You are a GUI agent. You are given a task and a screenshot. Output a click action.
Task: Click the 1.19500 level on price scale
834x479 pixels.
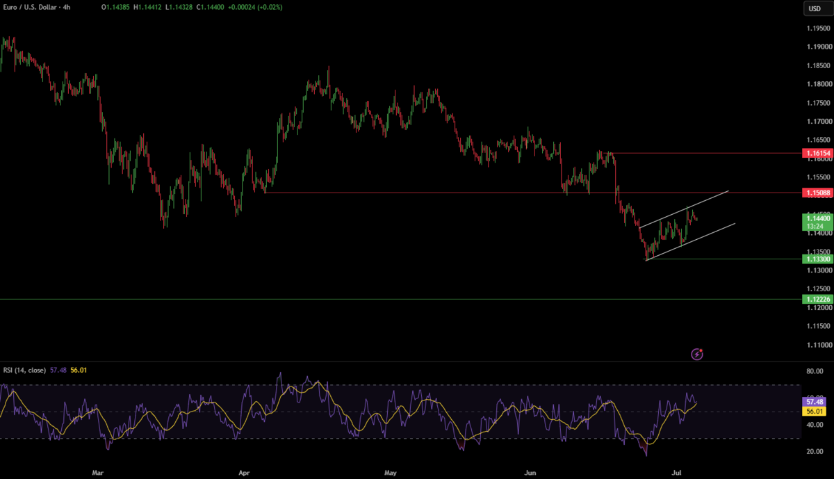(x=818, y=29)
